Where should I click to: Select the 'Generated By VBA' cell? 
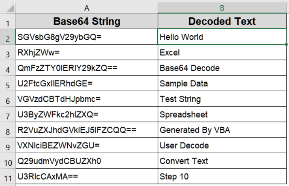pyautogui.click(x=222, y=130)
